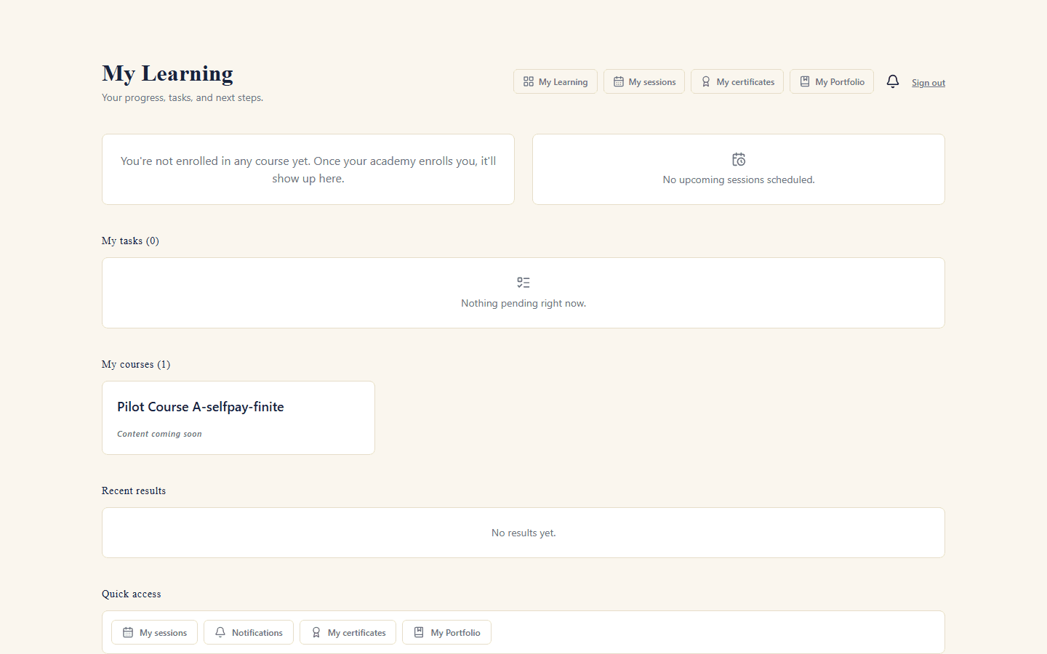Click 'Your progress, tasks, and next steps.' subtitle
The height and width of the screenshot is (654, 1047).
point(182,97)
